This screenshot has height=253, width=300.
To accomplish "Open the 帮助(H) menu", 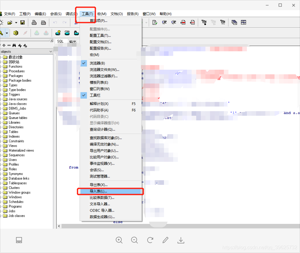I will coord(166,14).
